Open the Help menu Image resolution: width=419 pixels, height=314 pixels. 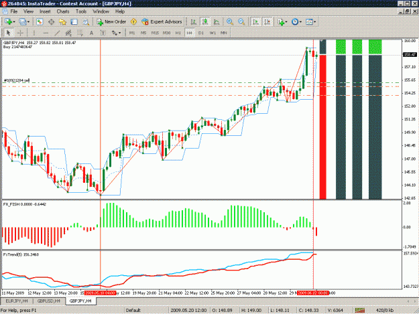click(x=120, y=11)
